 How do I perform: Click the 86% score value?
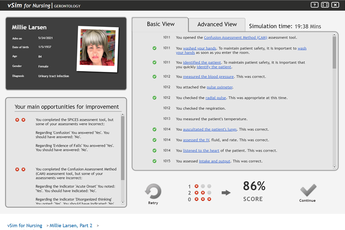click(254, 186)
